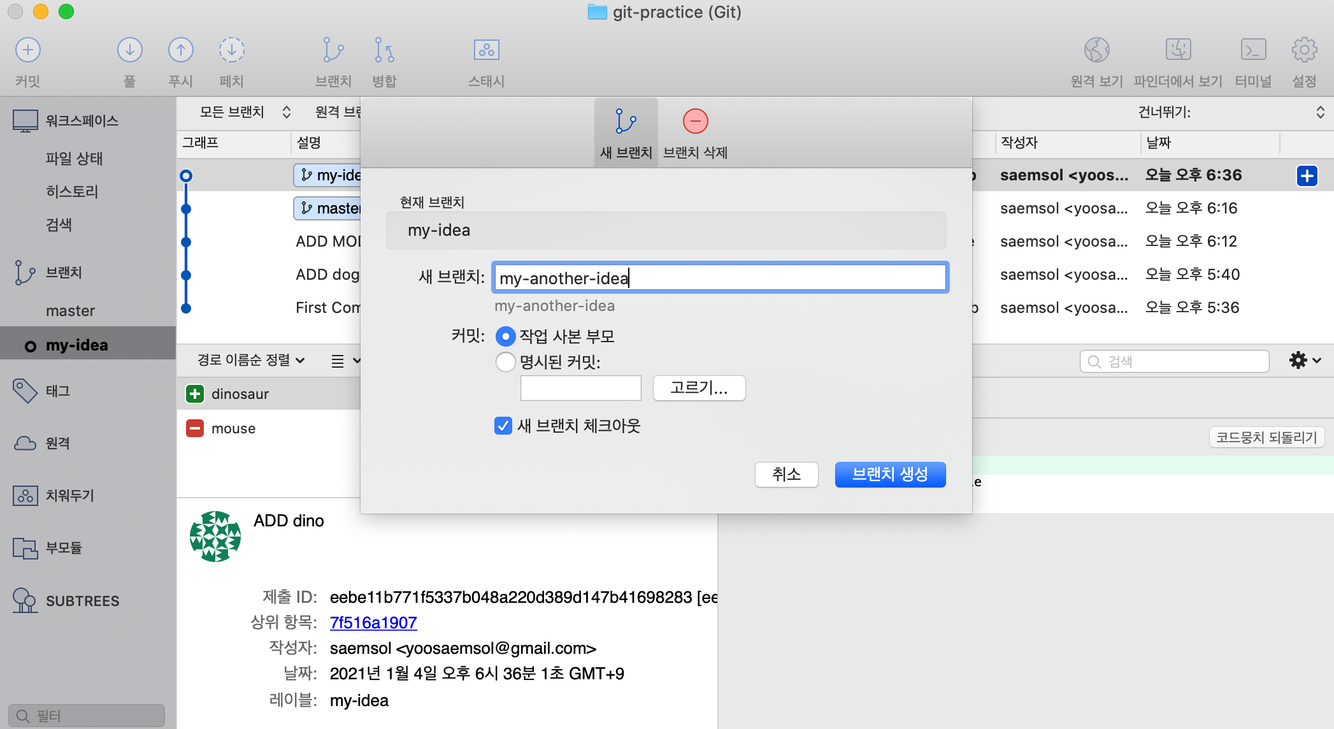Click the Remote (원격) cloud icon

tap(25, 443)
